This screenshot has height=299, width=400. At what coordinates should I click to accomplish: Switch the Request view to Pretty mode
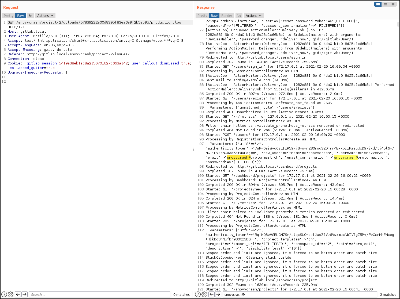[8, 15]
